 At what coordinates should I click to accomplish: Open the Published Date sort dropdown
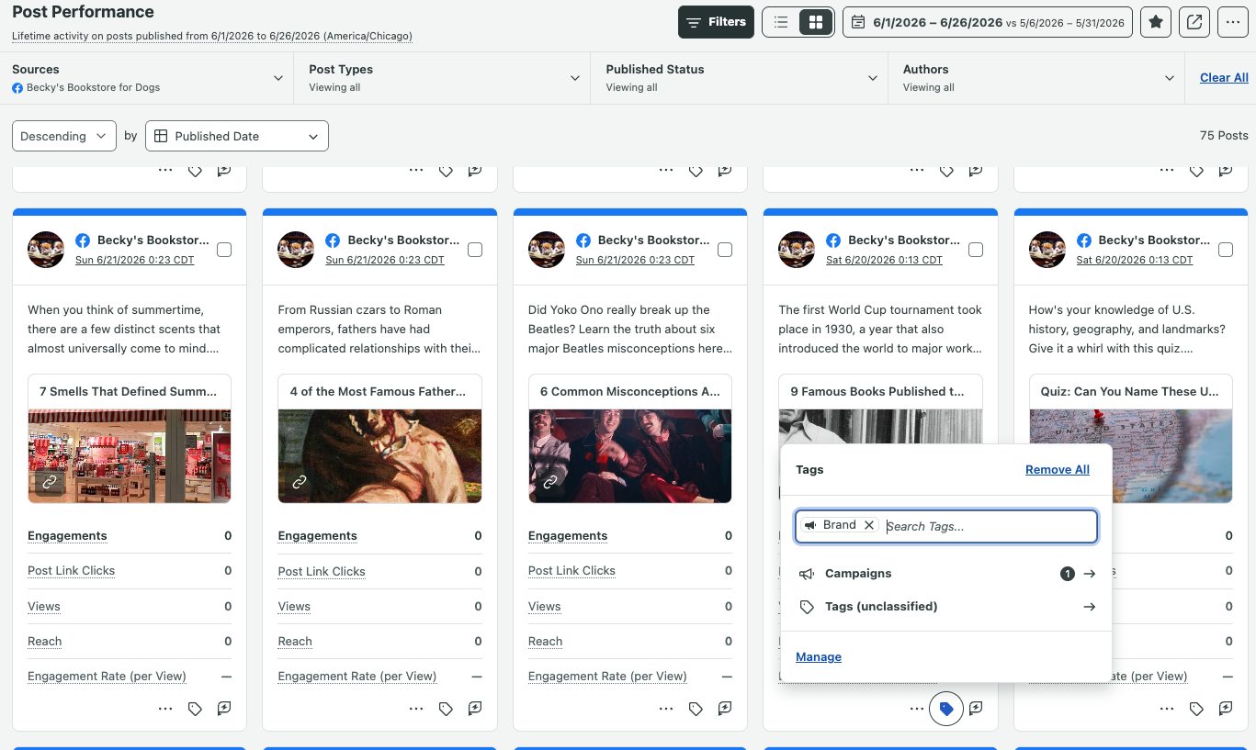pos(237,136)
